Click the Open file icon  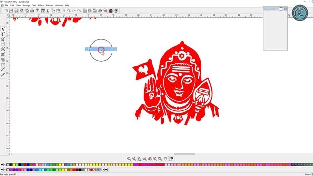click(x=11, y=11)
